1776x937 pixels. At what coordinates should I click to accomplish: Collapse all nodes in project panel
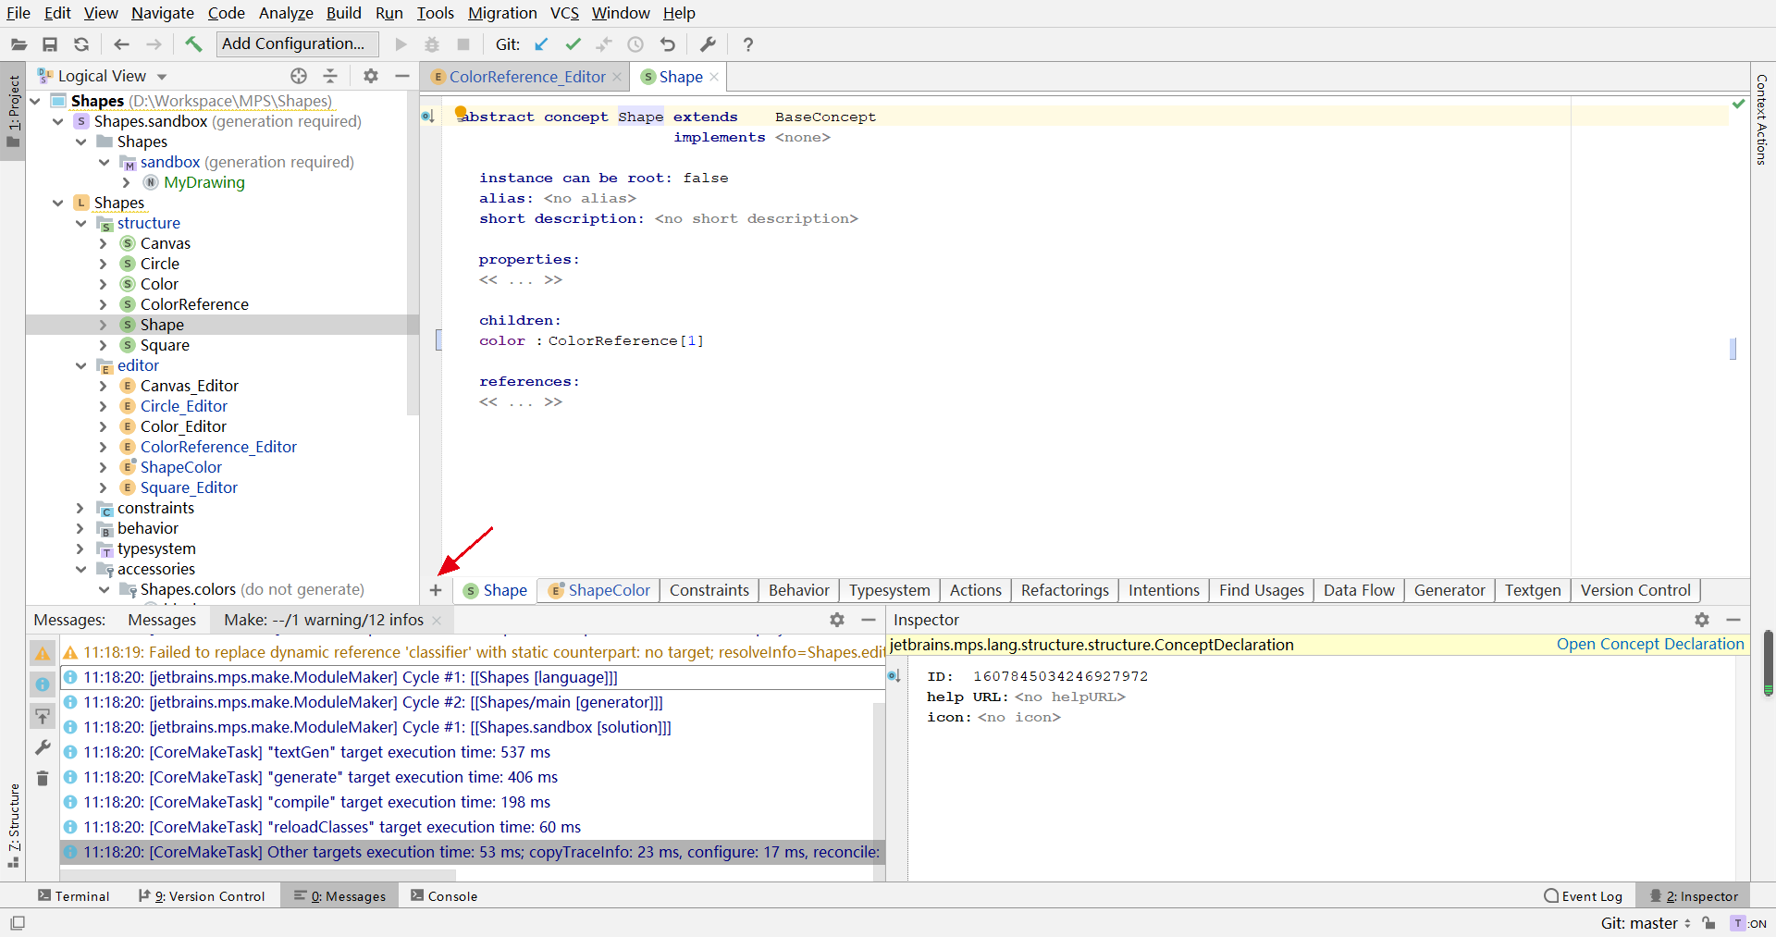click(x=330, y=76)
